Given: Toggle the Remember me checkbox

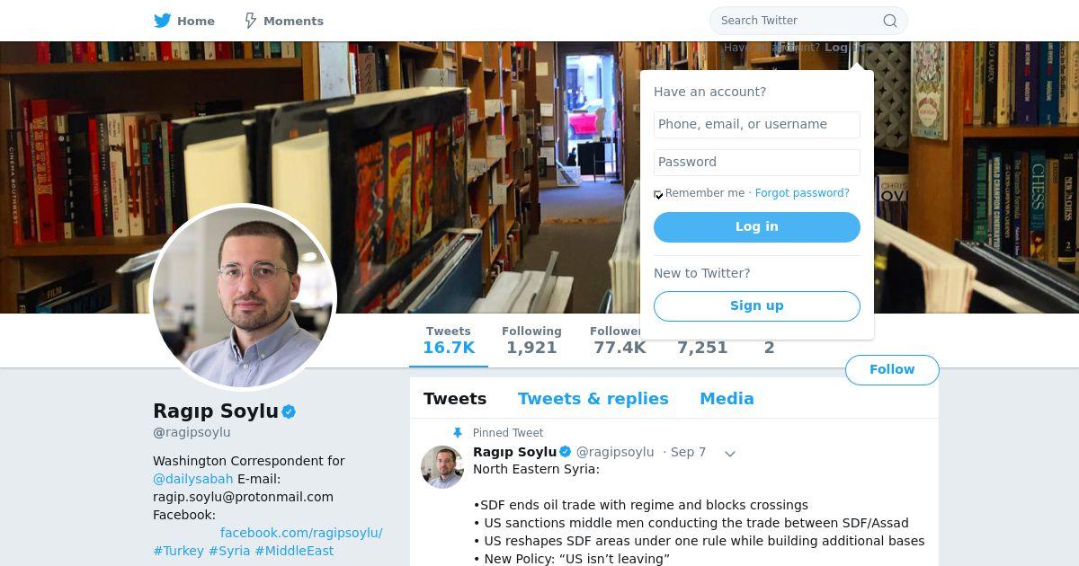Looking at the screenshot, I should tap(658, 194).
